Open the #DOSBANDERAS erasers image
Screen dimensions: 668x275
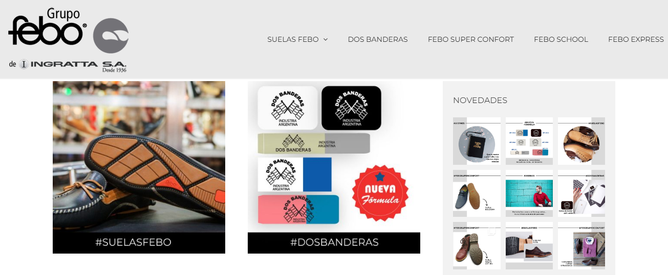point(334,157)
